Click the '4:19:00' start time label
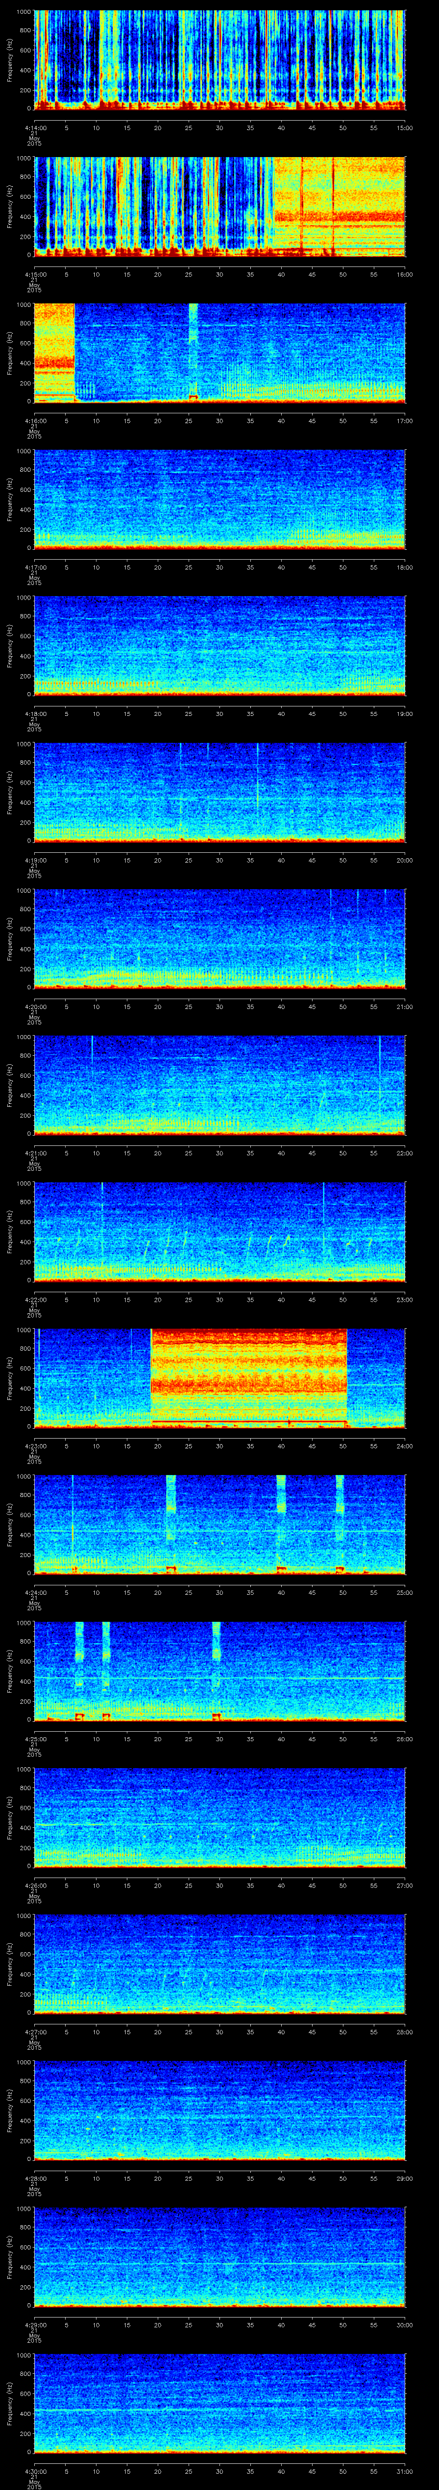This screenshot has height=2490, width=439. click(x=35, y=860)
